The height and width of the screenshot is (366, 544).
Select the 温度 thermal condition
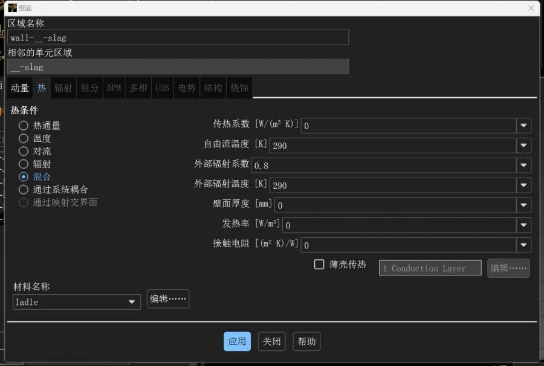point(24,138)
